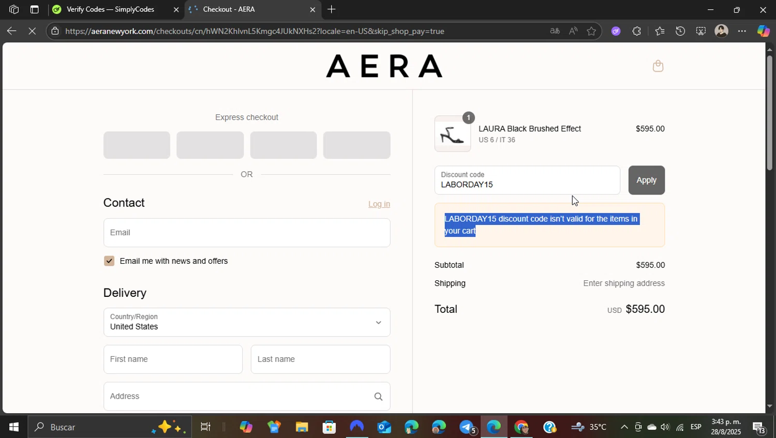Open browser Extensions puzzle icon
Screen dimensions: 776x438
click(636, 31)
